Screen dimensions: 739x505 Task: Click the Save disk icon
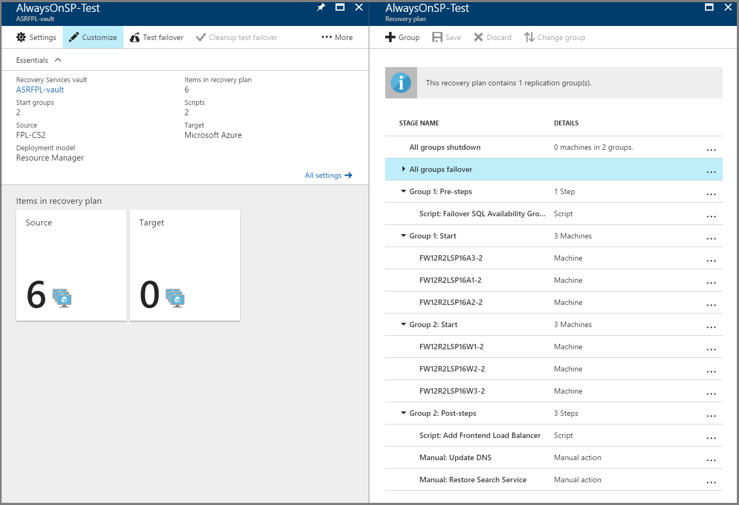tap(437, 37)
